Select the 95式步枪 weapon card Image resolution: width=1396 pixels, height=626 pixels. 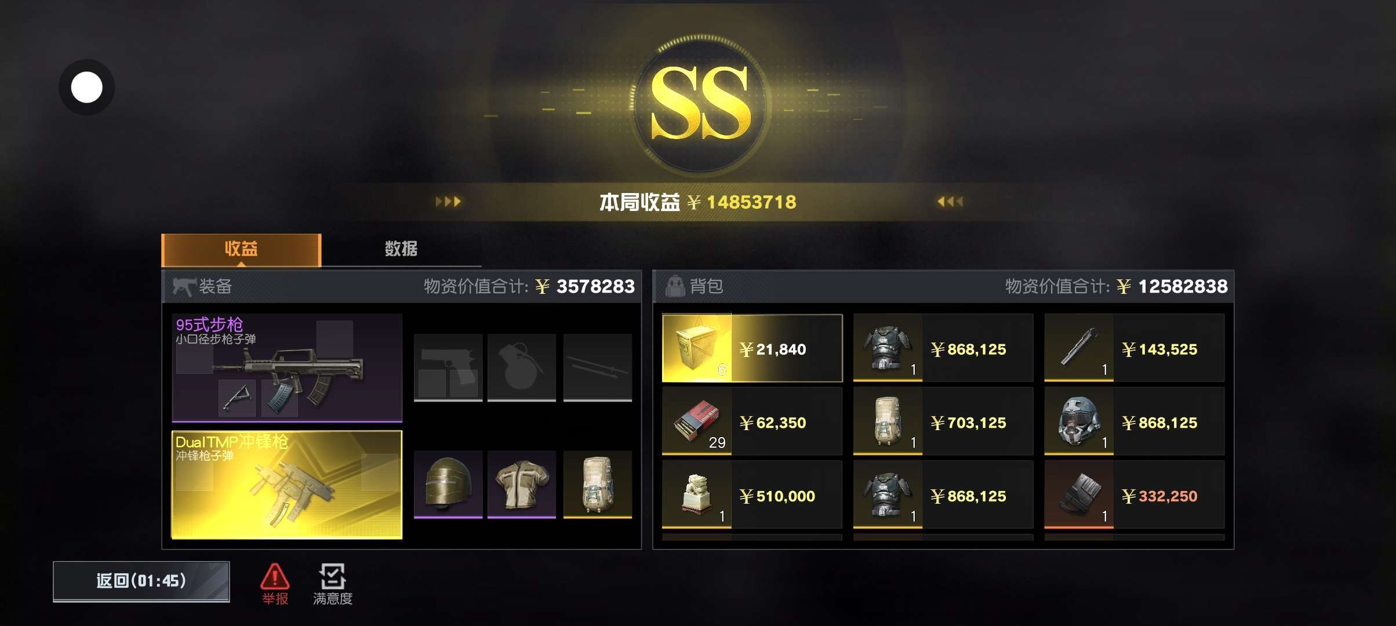(287, 367)
